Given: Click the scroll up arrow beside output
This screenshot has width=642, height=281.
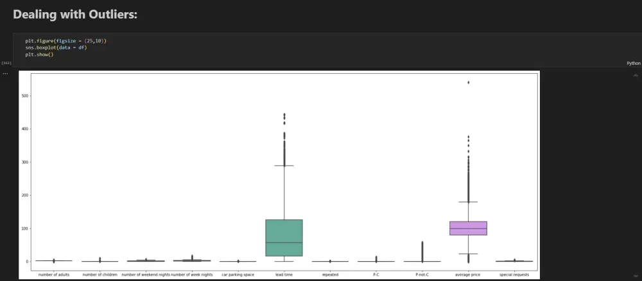Looking at the screenshot, I should click(x=636, y=75).
